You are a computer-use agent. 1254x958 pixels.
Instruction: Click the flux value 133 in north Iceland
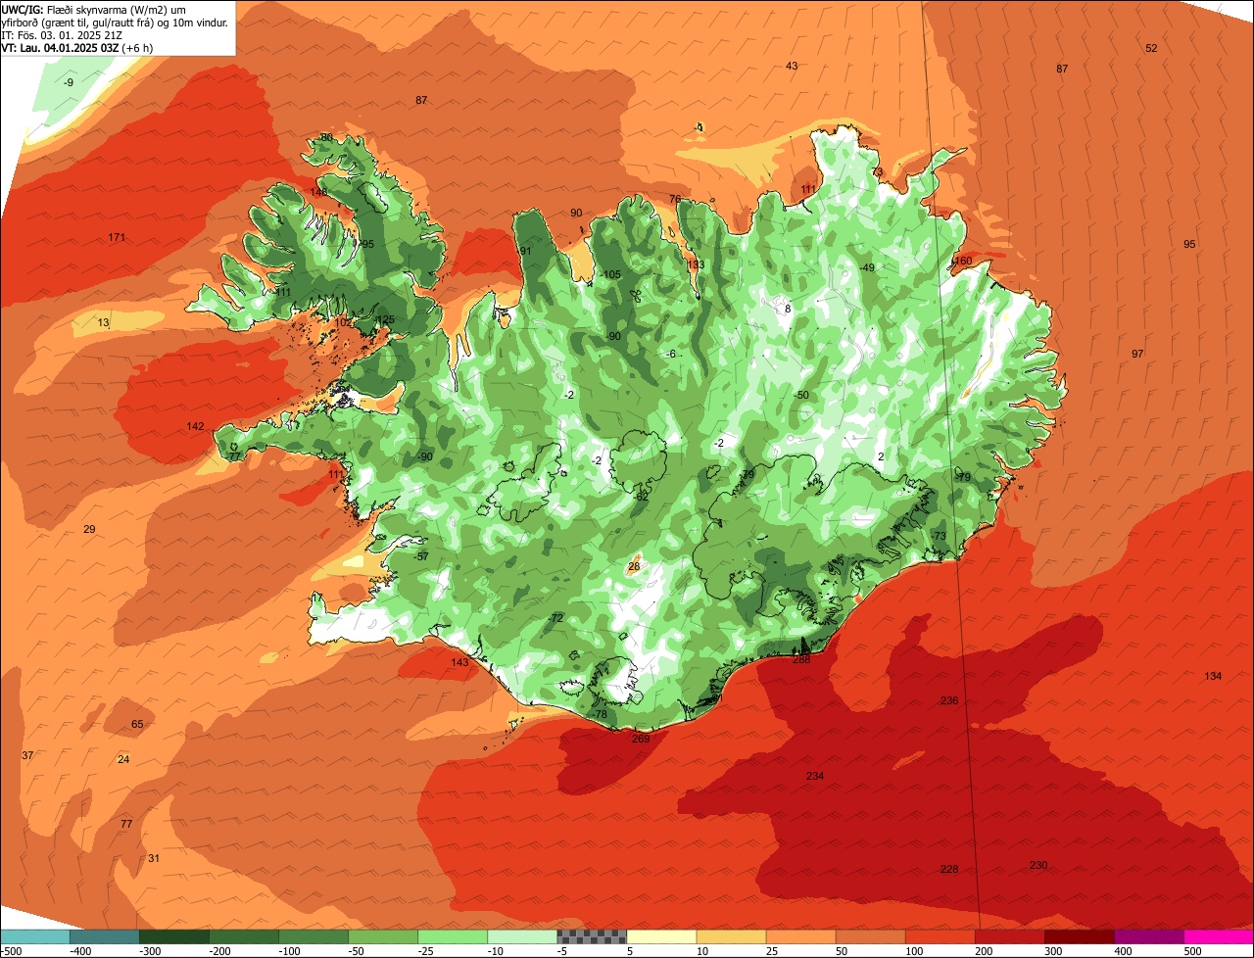tap(696, 264)
